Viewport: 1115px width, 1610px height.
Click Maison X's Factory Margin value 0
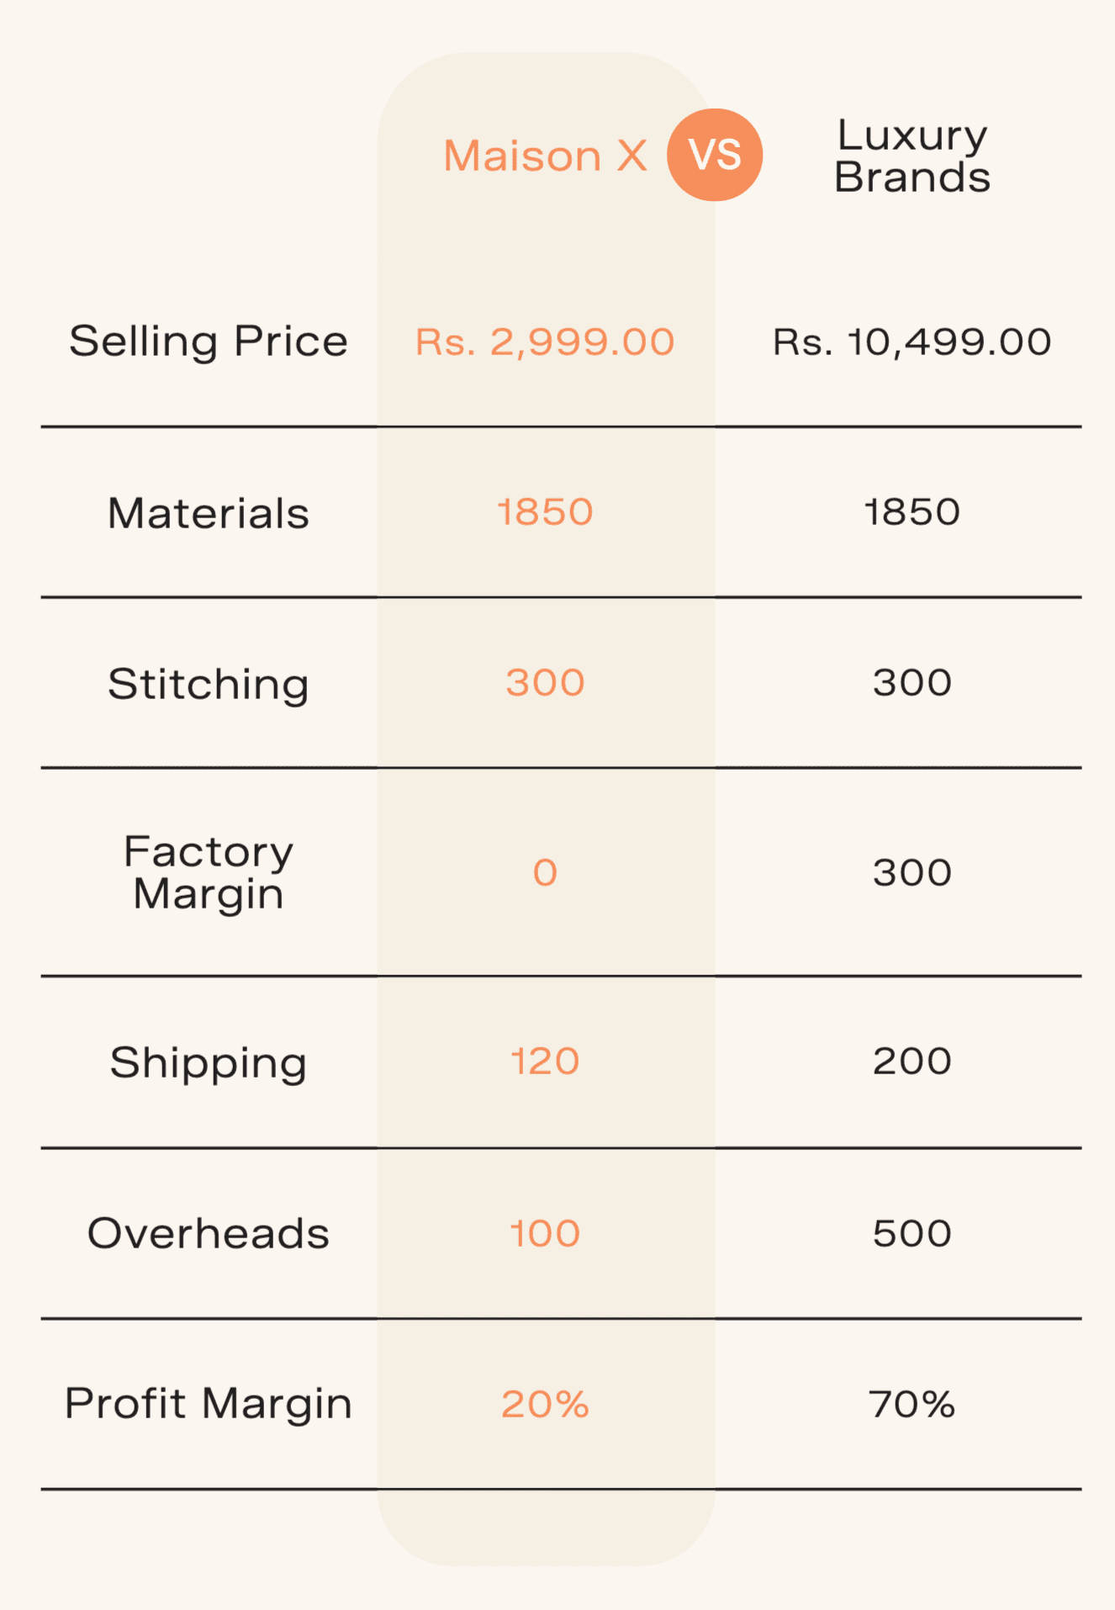pyautogui.click(x=545, y=873)
